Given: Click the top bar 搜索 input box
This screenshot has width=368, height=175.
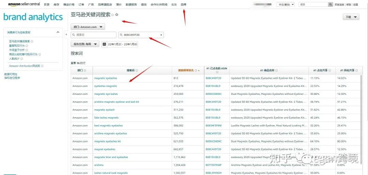Looking at the screenshot, I should (x=313, y=4).
